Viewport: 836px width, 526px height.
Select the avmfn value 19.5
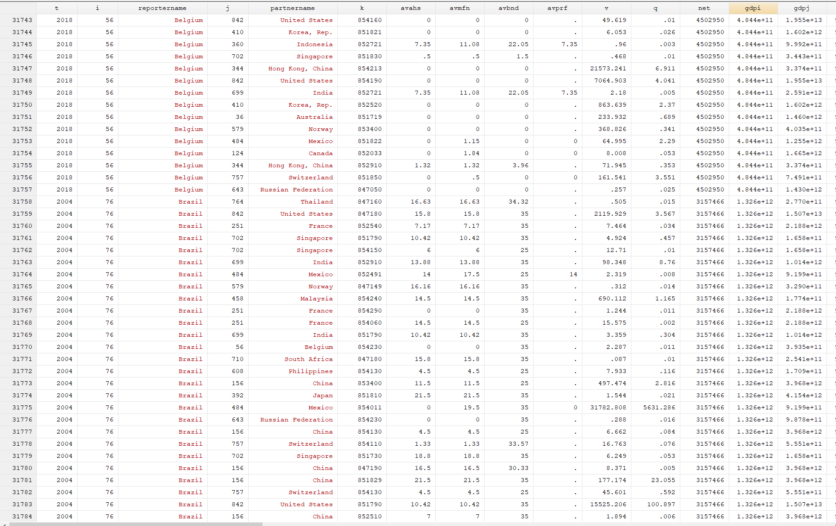(472, 408)
